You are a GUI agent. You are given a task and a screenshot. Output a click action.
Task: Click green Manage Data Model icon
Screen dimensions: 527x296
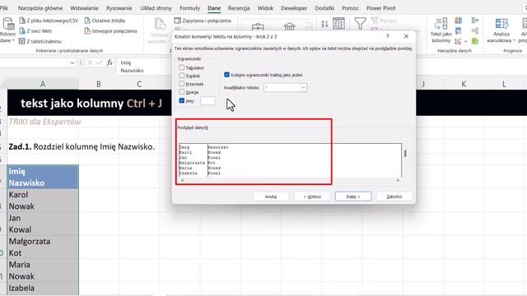[475, 41]
